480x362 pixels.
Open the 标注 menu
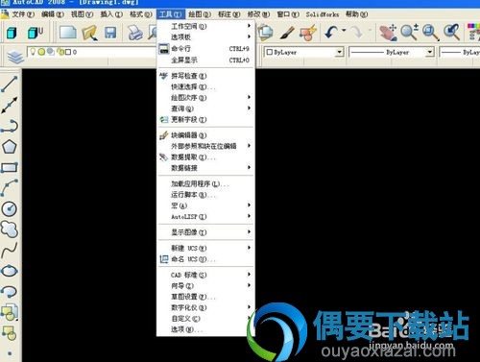click(228, 14)
